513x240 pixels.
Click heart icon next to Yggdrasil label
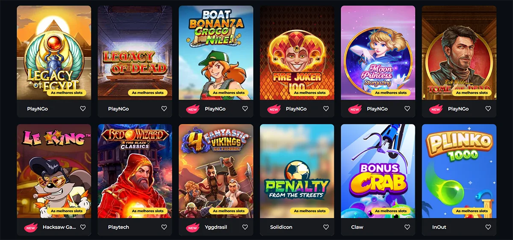click(x=245, y=227)
